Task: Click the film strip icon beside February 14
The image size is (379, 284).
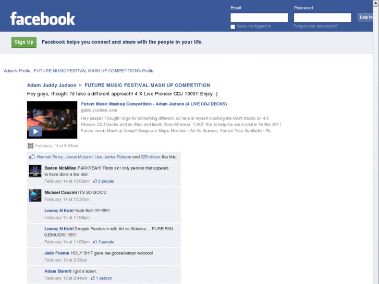Action: pos(30,146)
